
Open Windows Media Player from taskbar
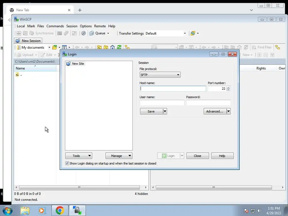tap(42, 210)
